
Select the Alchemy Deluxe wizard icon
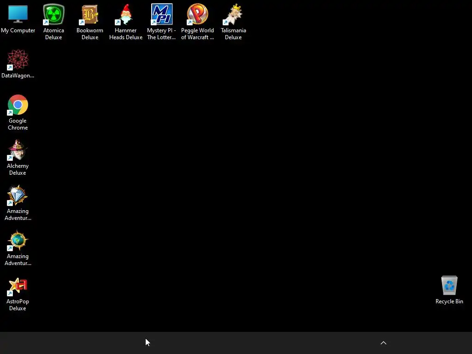(18, 150)
